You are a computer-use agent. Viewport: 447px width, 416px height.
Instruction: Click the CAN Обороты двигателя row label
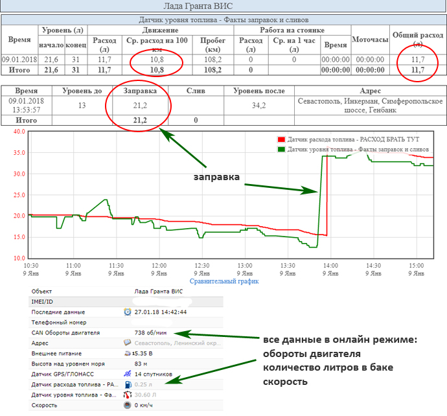tap(65, 332)
